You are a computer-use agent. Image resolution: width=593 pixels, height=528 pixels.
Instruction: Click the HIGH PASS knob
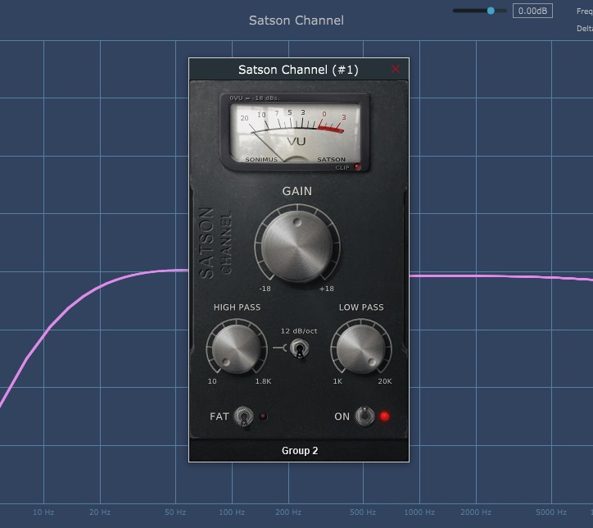click(237, 349)
